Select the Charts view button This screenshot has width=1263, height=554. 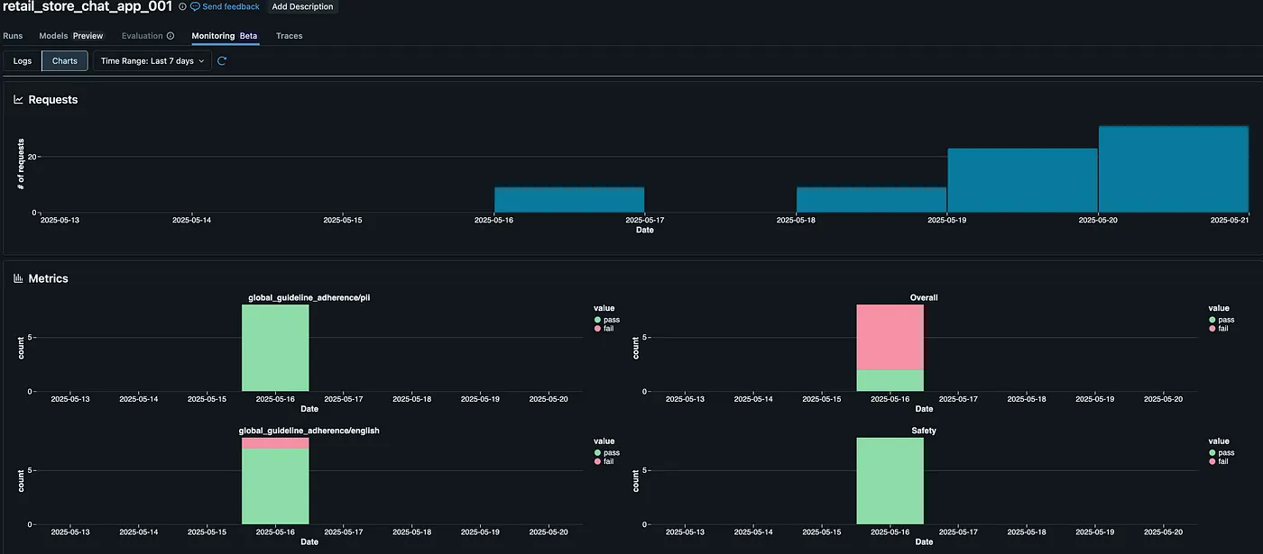pos(64,60)
